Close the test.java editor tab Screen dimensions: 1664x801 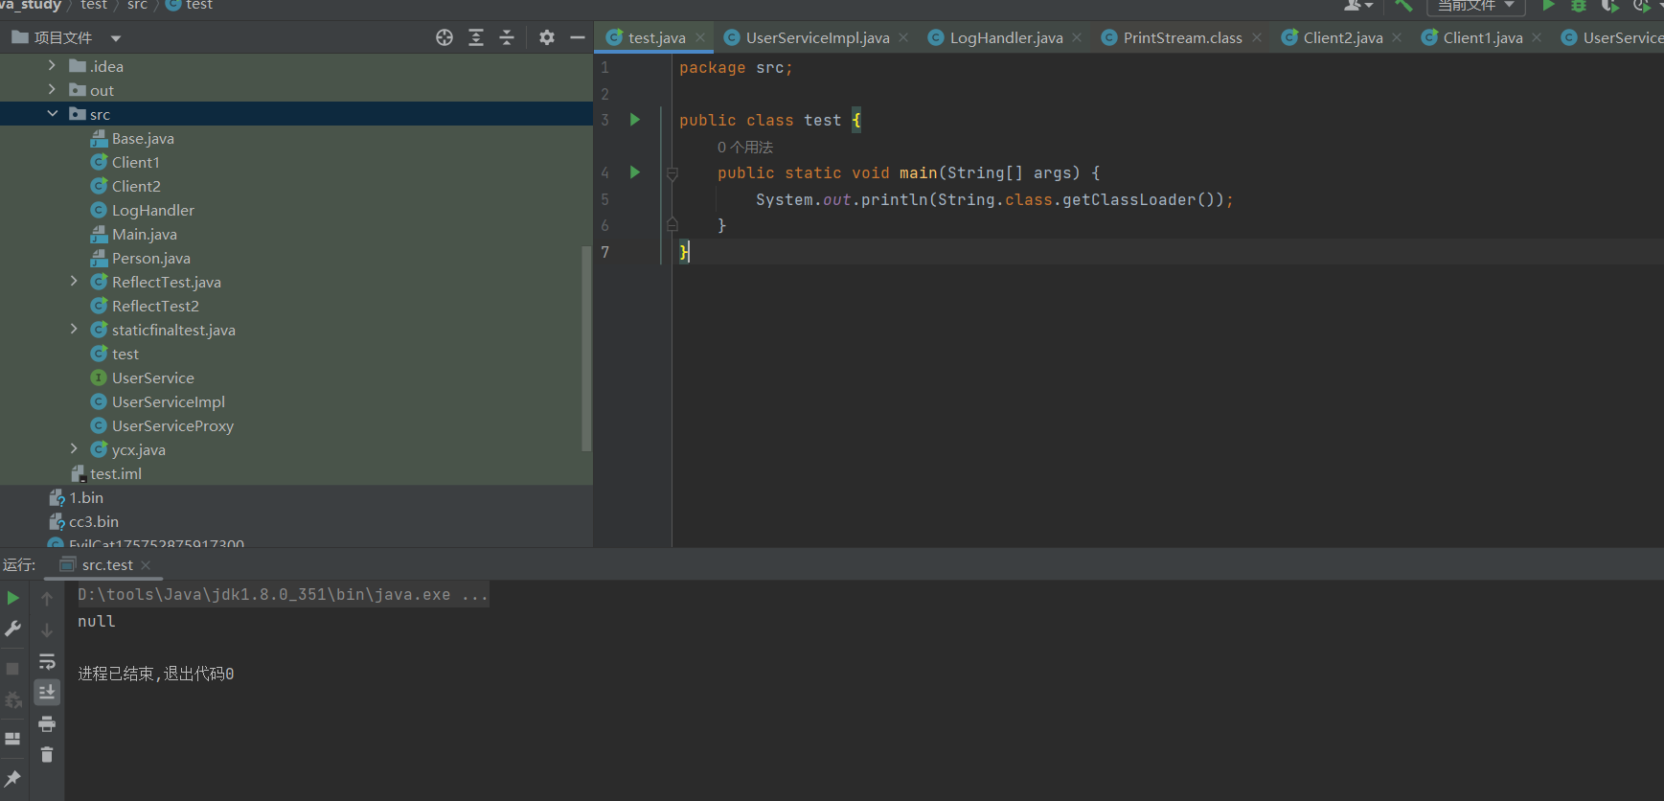[700, 37]
